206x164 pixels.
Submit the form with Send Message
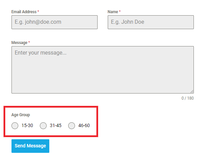[x=30, y=146]
